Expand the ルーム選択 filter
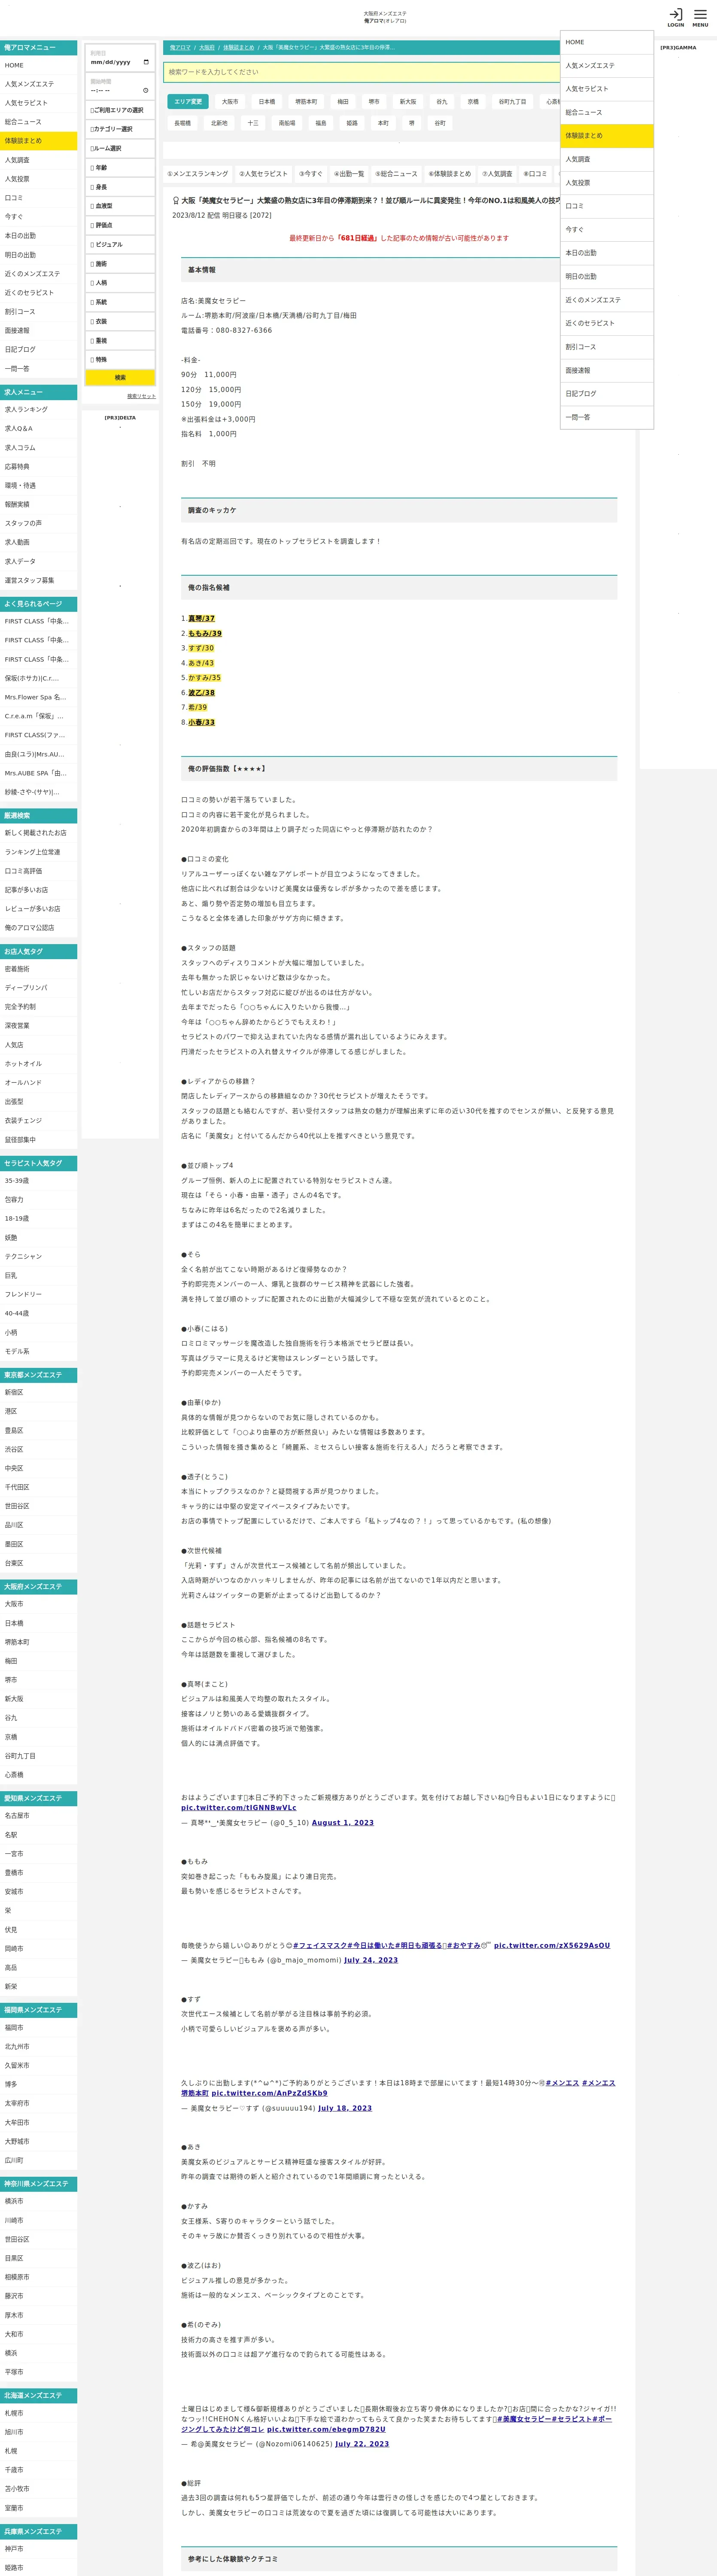The height and width of the screenshot is (2576, 717). click(120, 148)
